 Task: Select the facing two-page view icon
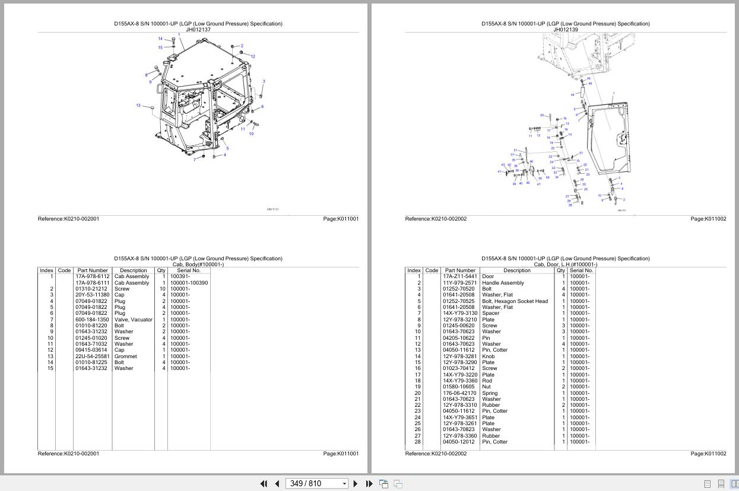pyautogui.click(x=734, y=484)
